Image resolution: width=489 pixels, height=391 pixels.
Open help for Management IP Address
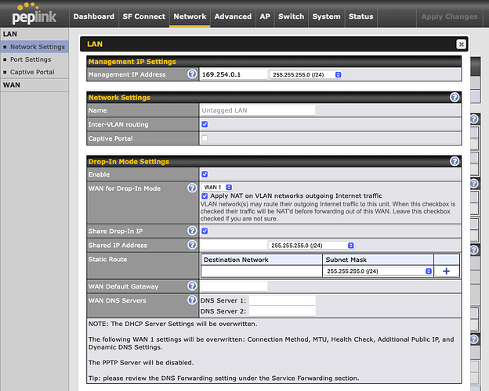192,74
